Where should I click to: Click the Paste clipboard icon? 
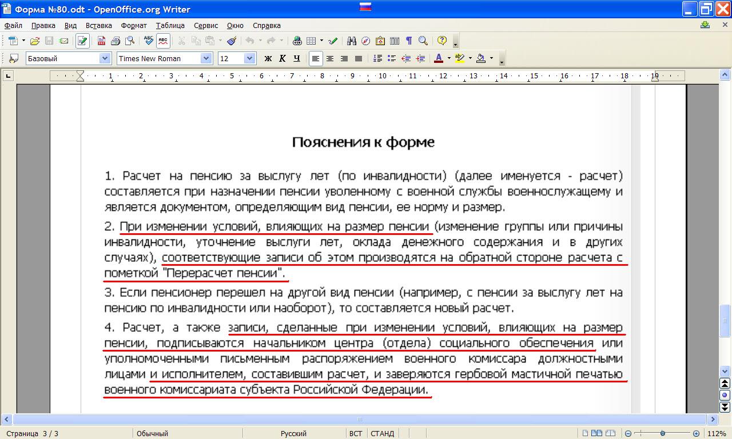(x=210, y=41)
